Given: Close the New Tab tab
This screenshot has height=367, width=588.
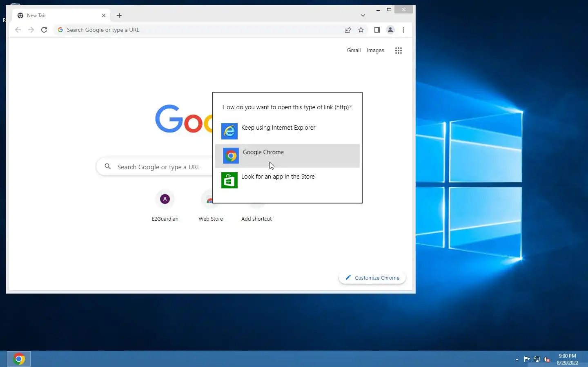Looking at the screenshot, I should click(x=104, y=15).
